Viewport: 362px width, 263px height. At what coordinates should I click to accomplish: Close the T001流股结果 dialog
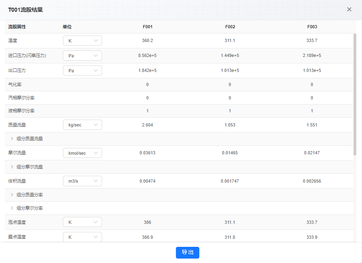(349, 9)
